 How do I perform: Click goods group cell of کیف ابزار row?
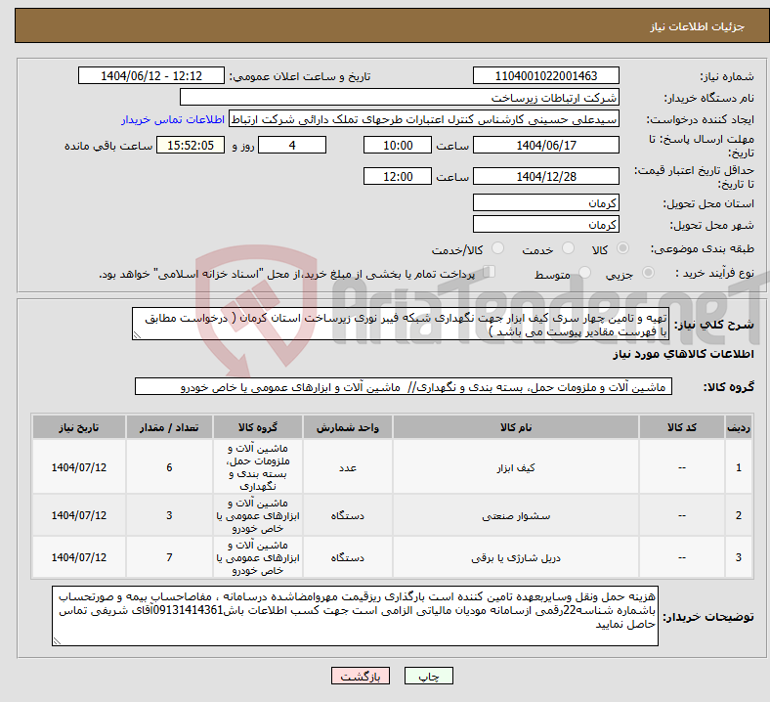(x=258, y=467)
